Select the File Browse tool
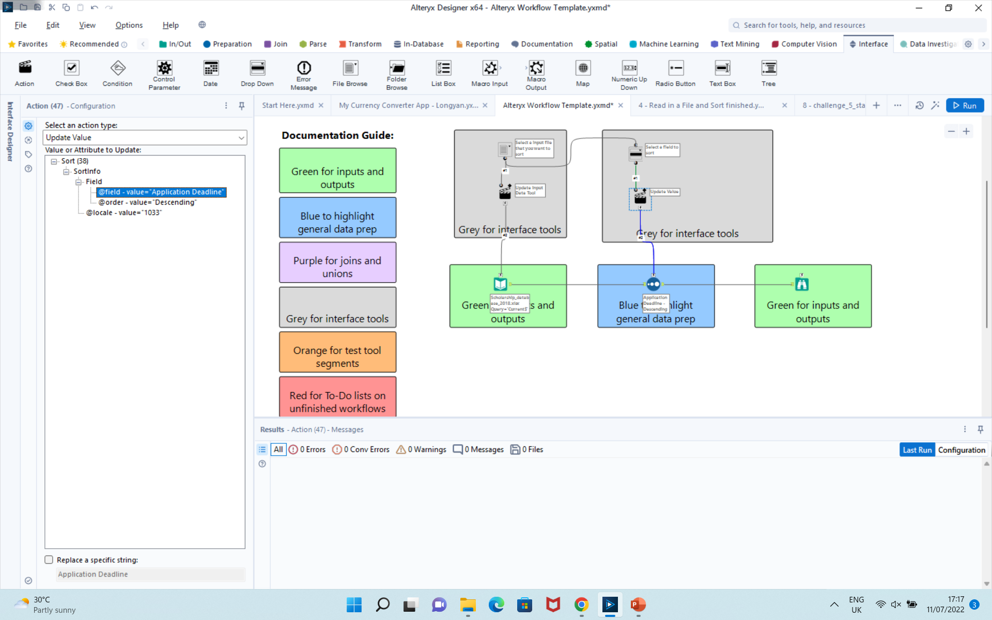The width and height of the screenshot is (992, 620). tap(350, 74)
